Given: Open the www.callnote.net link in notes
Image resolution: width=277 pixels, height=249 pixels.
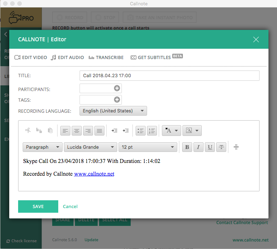Looking at the screenshot, I should point(94,174).
